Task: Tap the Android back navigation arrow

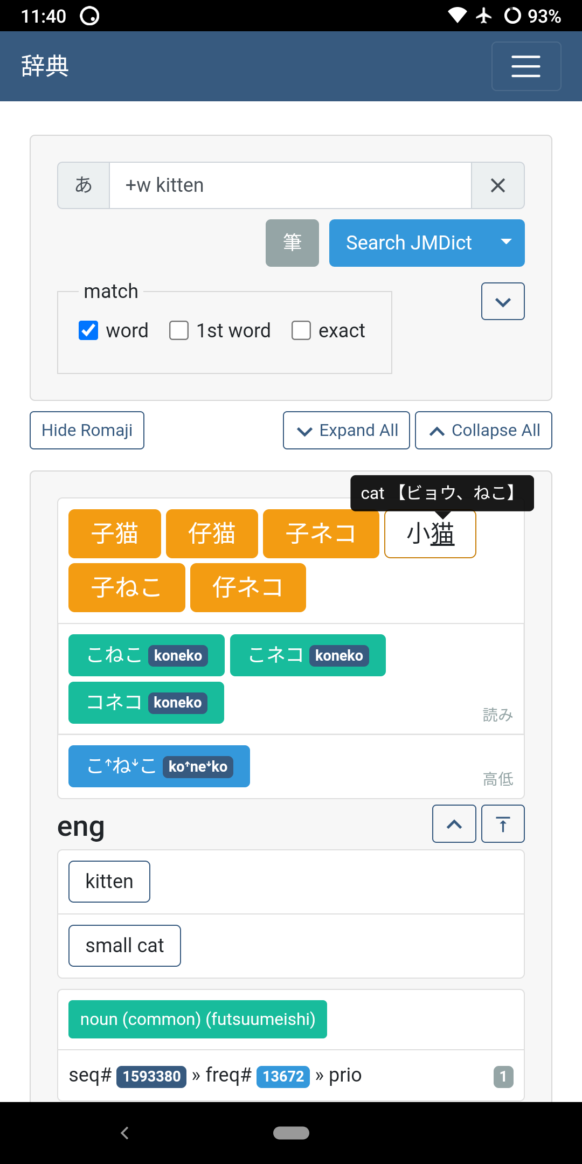Action: (125, 1133)
